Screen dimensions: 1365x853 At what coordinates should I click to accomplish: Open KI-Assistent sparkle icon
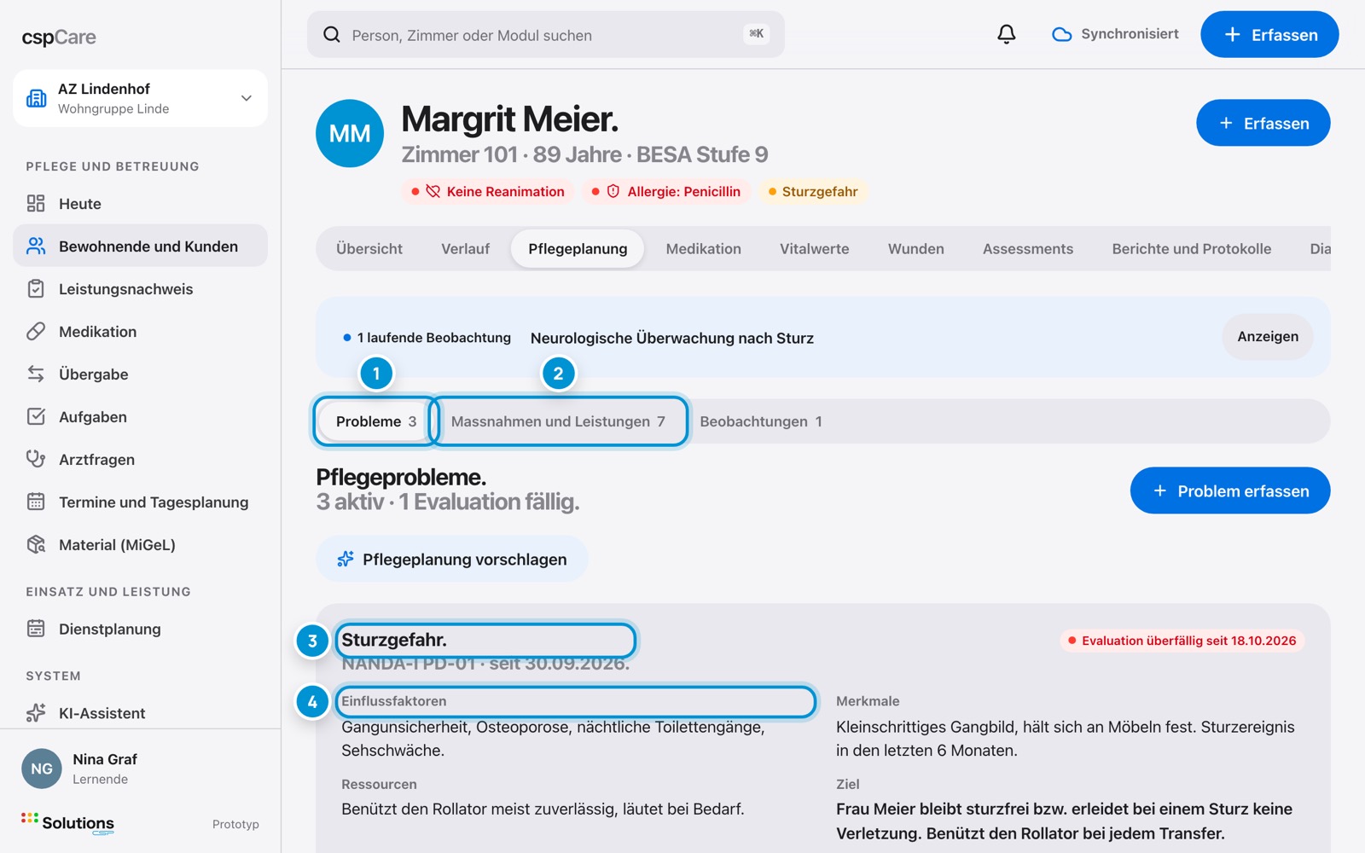[36, 713]
